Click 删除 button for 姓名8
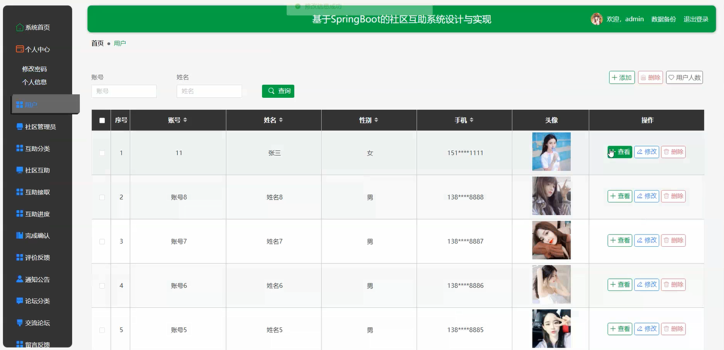Screen dimensions: 724x350 coord(673,196)
